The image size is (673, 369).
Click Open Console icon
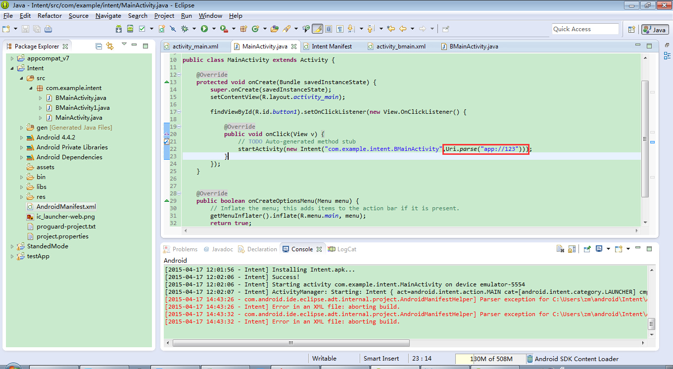click(x=619, y=249)
